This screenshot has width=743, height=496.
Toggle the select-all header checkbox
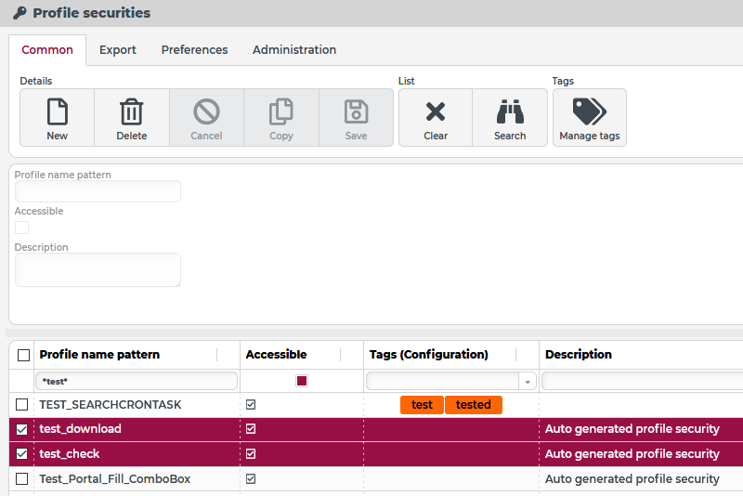[x=23, y=355]
